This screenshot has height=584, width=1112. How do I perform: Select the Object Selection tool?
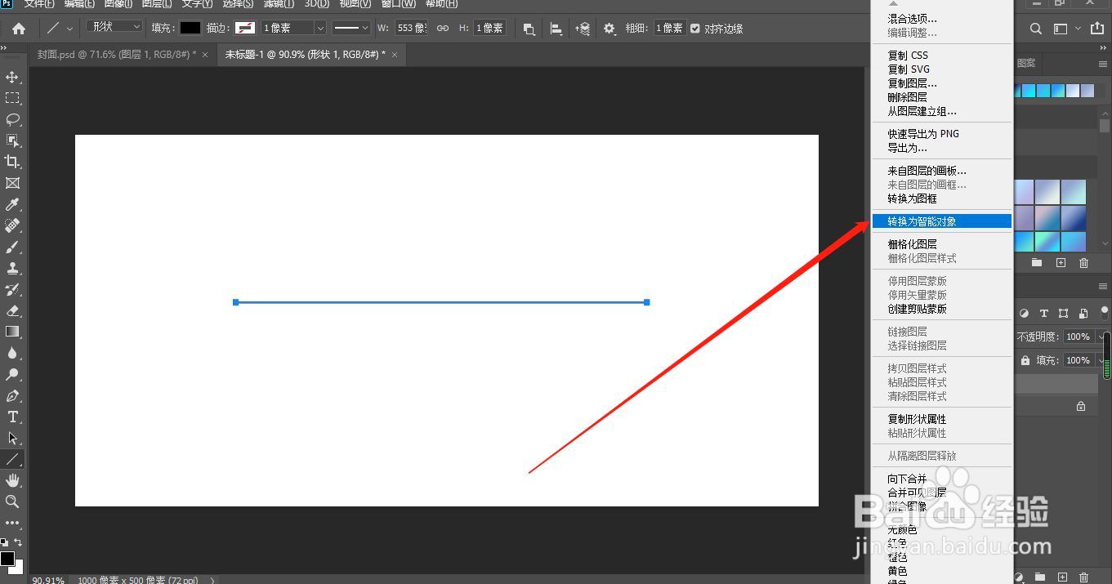(x=12, y=140)
